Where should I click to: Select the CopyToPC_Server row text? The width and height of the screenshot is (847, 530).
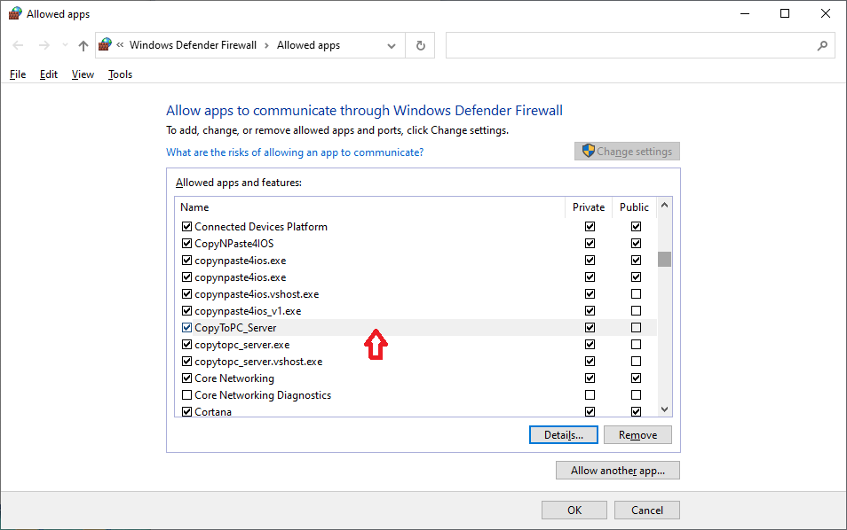click(235, 328)
